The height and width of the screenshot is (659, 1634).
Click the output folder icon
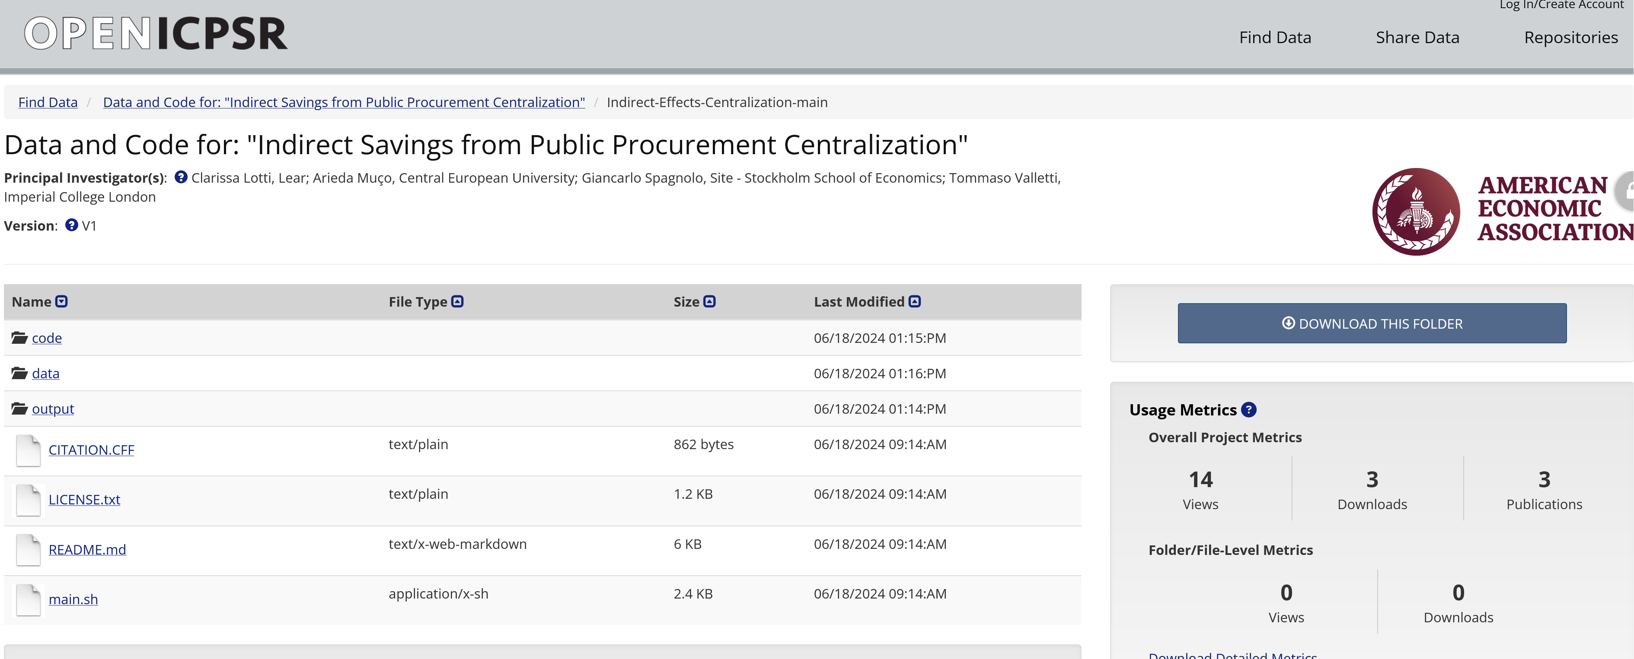click(x=19, y=409)
